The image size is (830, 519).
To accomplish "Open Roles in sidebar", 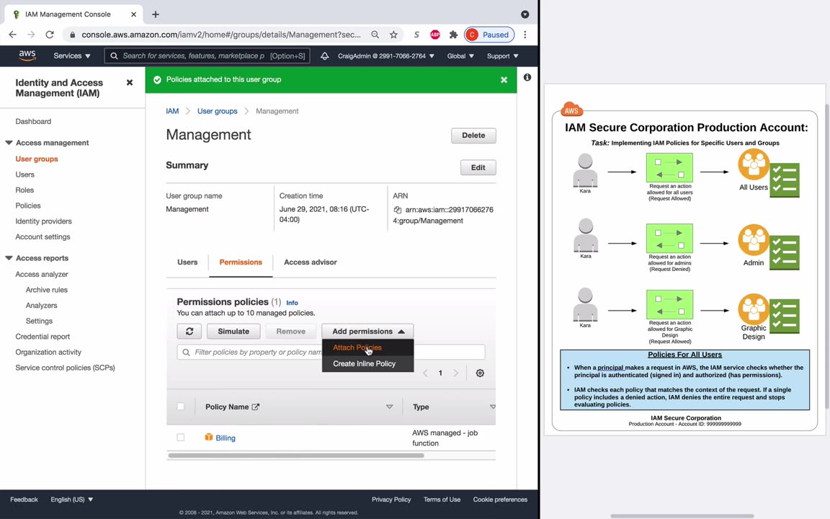I will (24, 190).
